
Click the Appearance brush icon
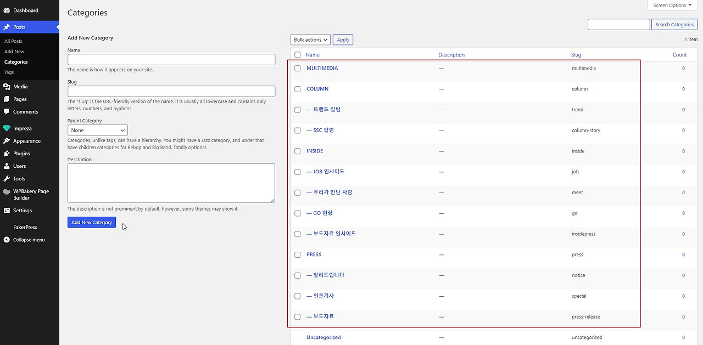point(7,141)
